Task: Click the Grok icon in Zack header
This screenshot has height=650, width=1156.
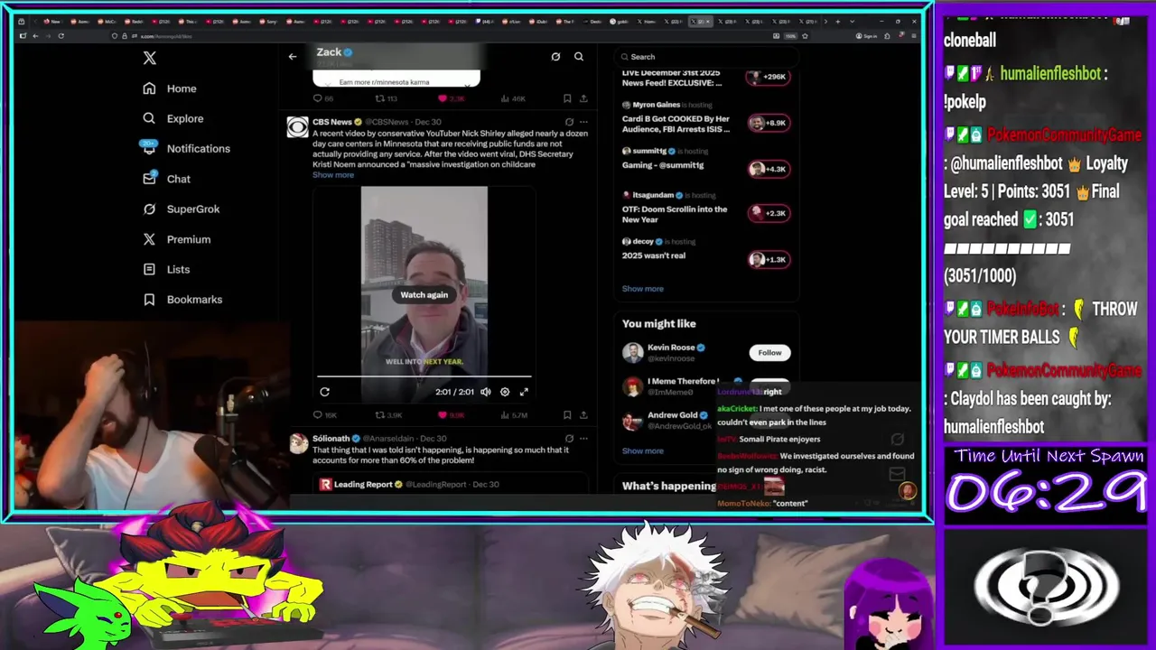Action: click(x=555, y=57)
